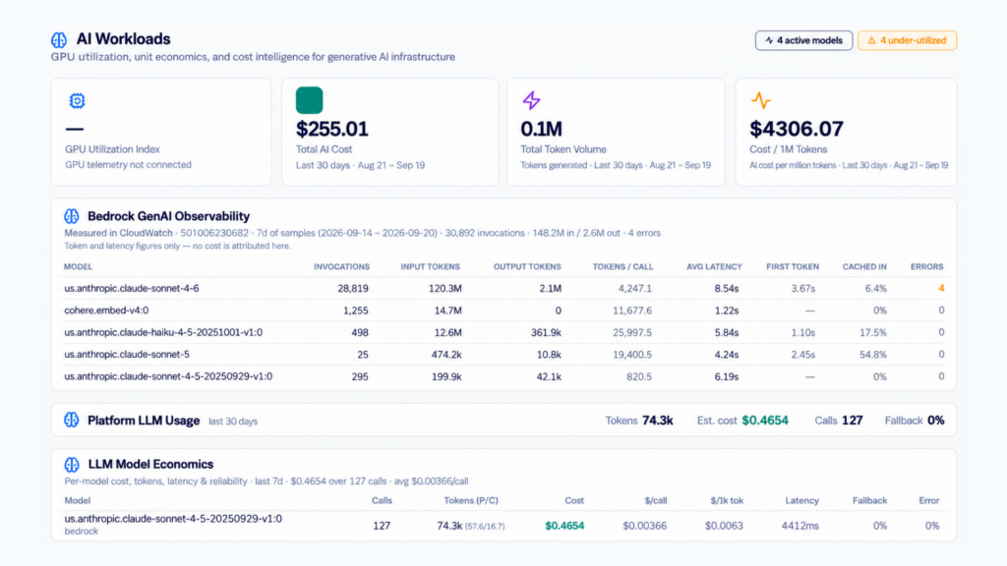Sort by CACHED IN column header
This screenshot has width=1007, height=566.
864,267
